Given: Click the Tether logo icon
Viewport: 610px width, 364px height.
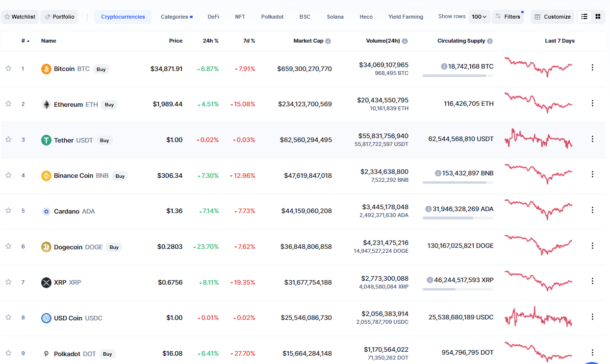Looking at the screenshot, I should click(46, 140).
